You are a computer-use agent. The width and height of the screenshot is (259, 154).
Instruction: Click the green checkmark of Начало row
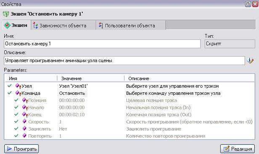[x=16, y=107]
